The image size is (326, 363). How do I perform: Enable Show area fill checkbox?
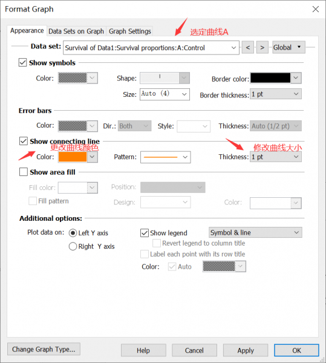(x=24, y=172)
